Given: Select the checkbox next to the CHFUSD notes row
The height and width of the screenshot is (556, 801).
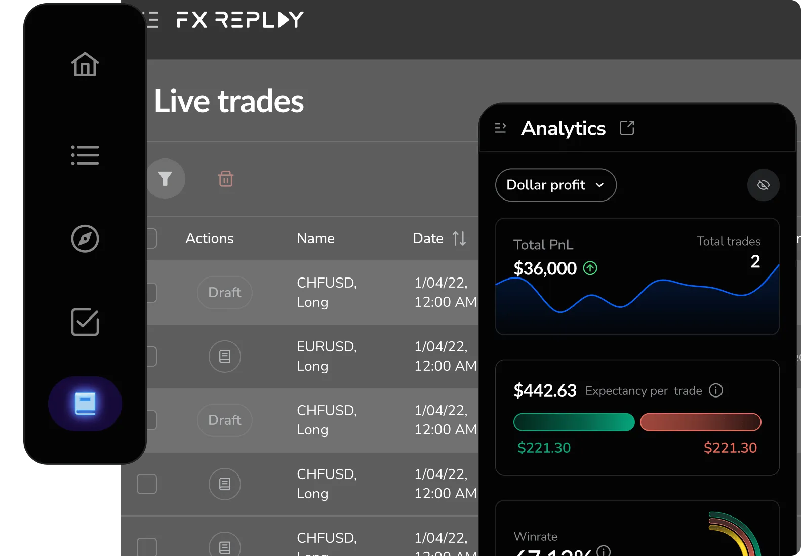Looking at the screenshot, I should click(146, 484).
